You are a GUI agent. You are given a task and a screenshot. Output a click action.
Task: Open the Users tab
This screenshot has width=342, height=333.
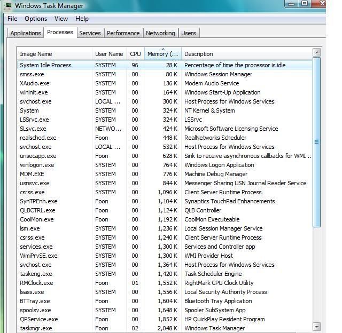pos(189,33)
